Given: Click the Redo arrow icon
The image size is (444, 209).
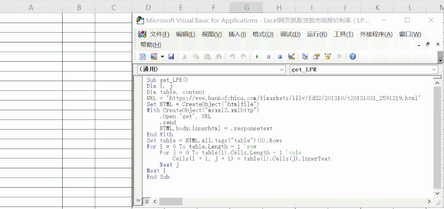Looking at the screenshot, I should (243, 57).
